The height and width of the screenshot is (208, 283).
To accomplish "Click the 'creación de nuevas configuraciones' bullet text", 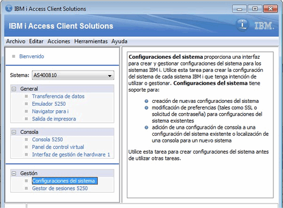I will point(205,101).
